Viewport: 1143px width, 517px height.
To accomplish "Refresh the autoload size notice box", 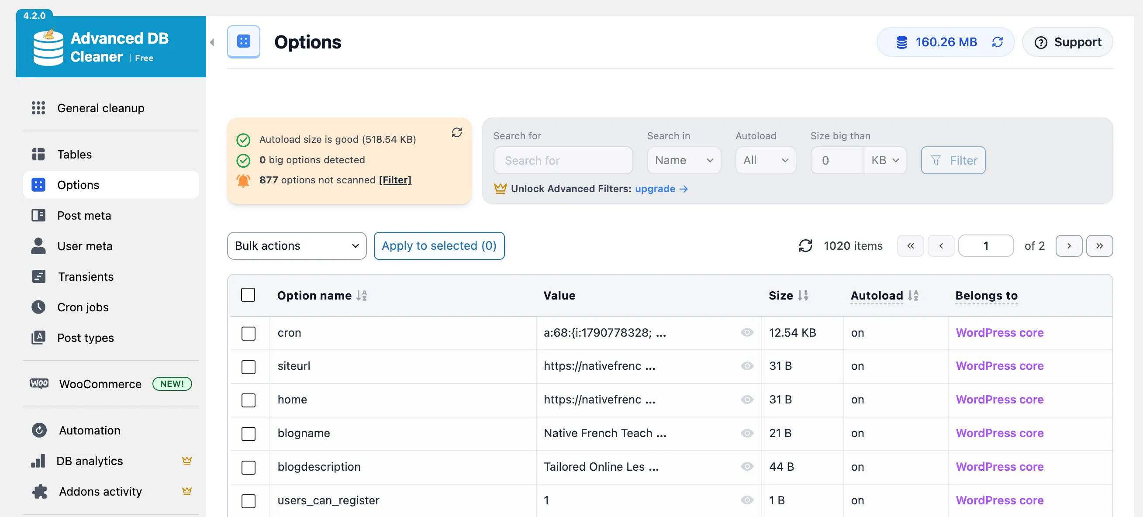I will [456, 132].
